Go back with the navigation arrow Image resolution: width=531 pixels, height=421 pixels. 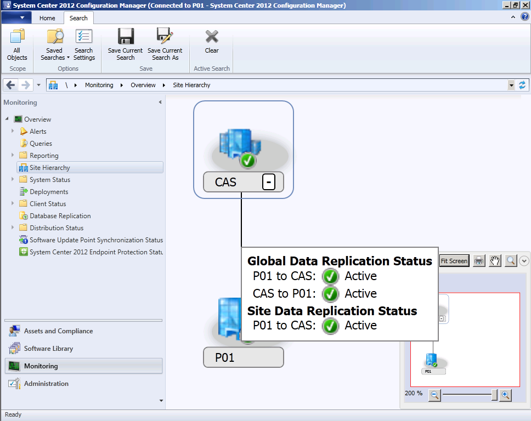[10, 85]
